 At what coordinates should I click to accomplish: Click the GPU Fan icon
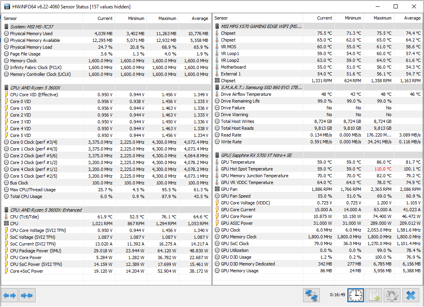point(217,189)
